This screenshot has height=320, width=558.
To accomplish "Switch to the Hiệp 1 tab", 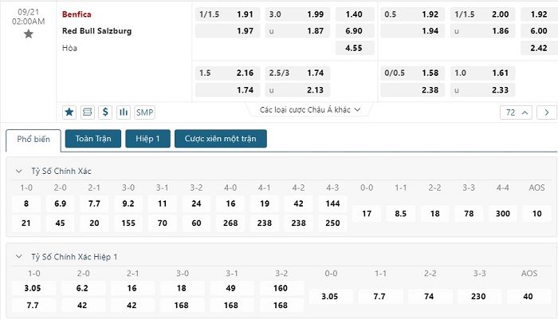I will pos(147,139).
